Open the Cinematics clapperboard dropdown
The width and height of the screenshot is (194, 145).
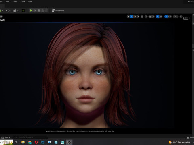(x=15, y=10)
